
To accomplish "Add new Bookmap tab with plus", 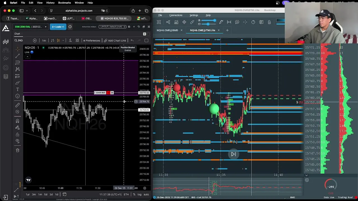I will coord(227,30).
